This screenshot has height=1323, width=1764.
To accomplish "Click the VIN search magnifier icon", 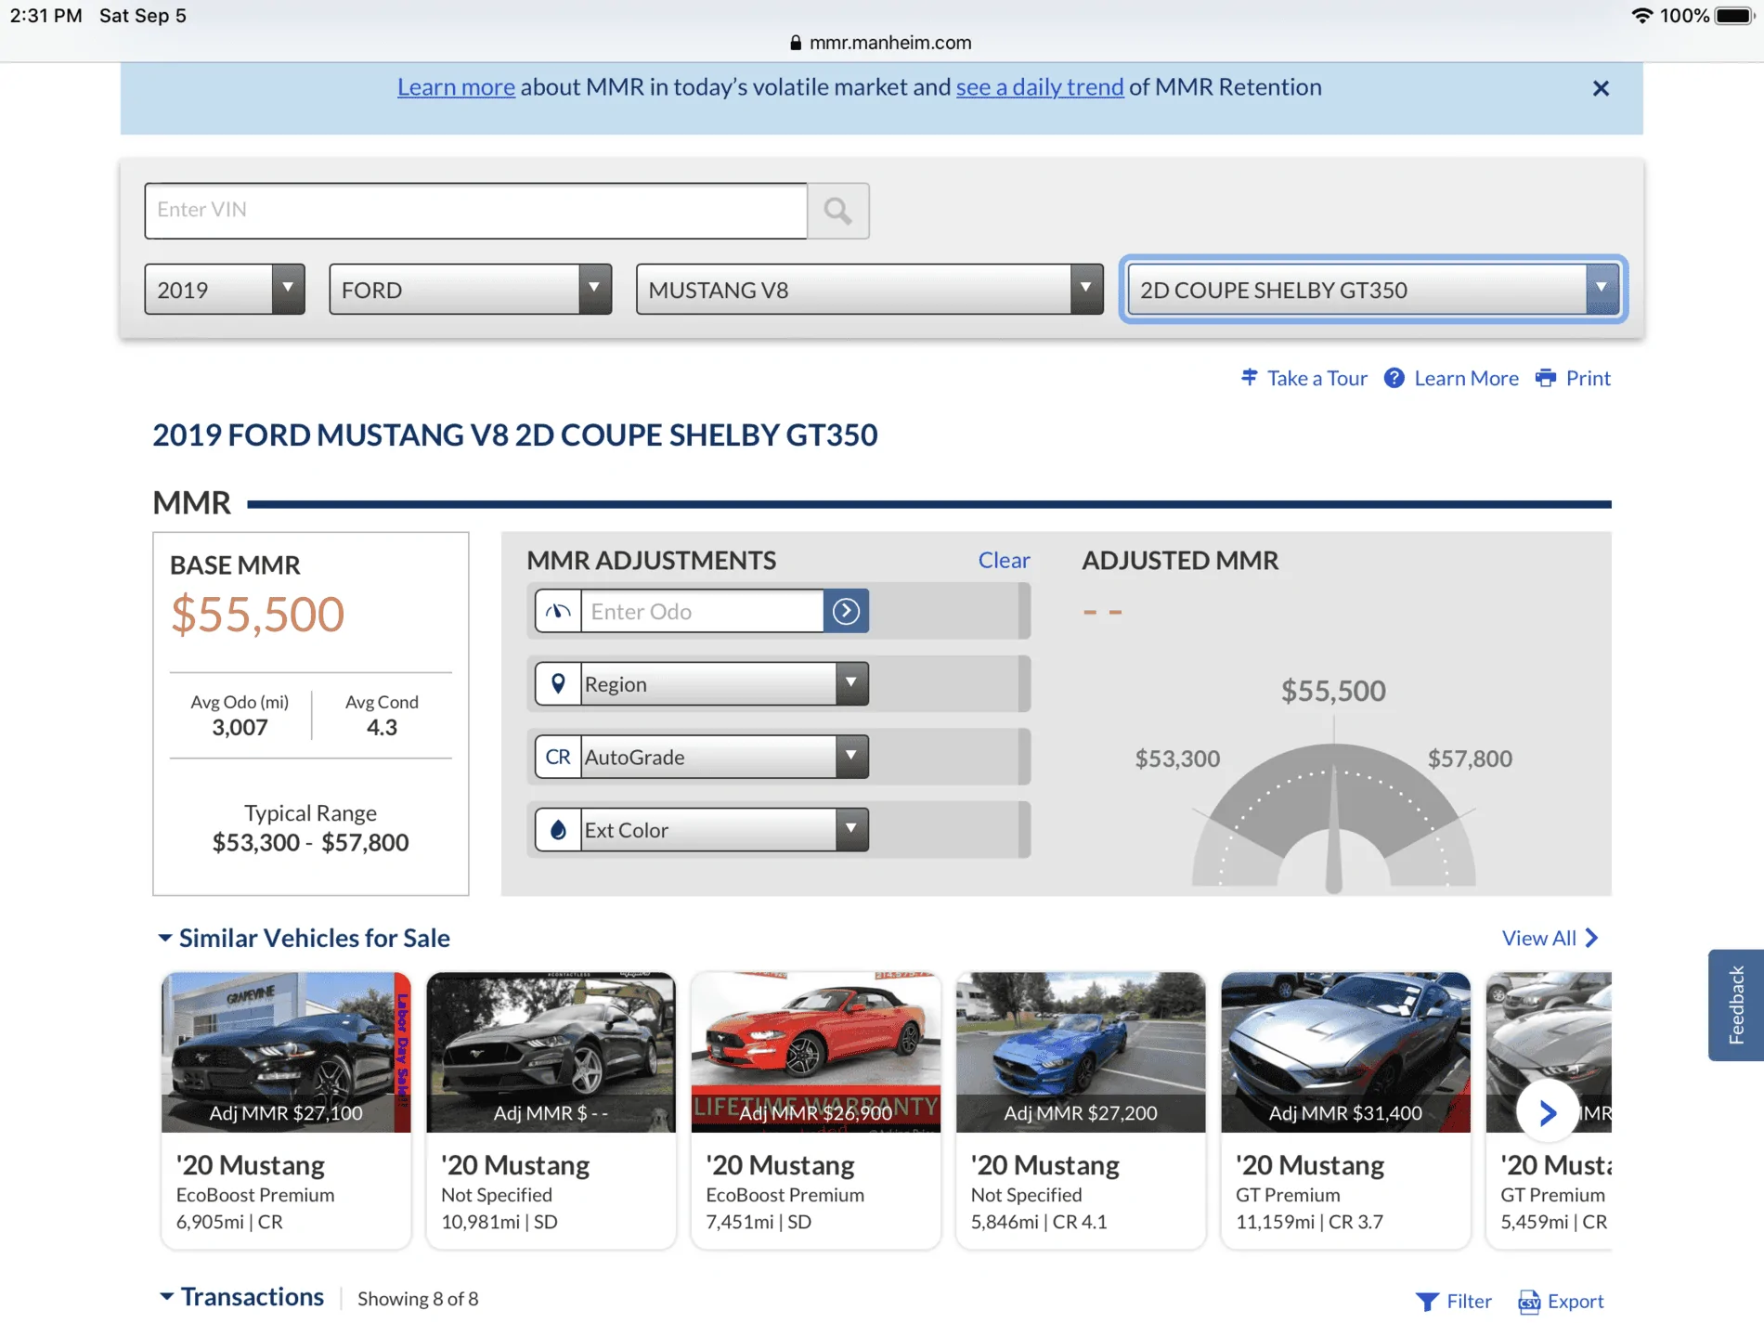I will (x=837, y=211).
